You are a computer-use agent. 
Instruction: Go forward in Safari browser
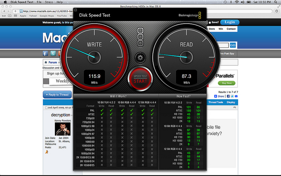pos(8,11)
